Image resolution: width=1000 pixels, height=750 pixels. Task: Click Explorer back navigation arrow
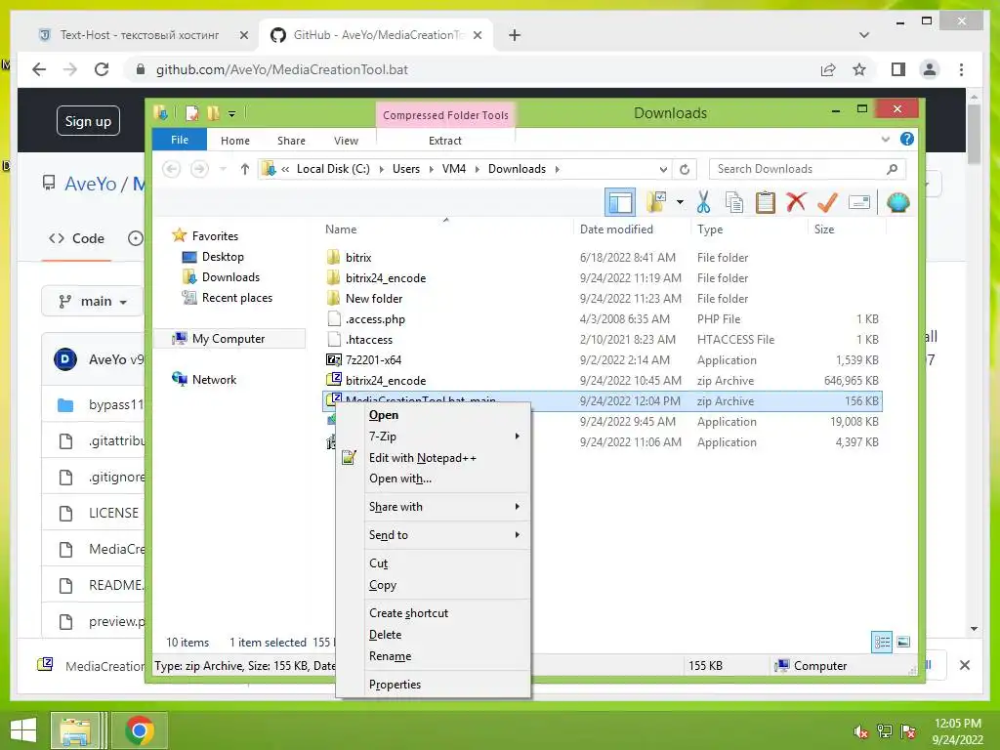click(x=171, y=169)
